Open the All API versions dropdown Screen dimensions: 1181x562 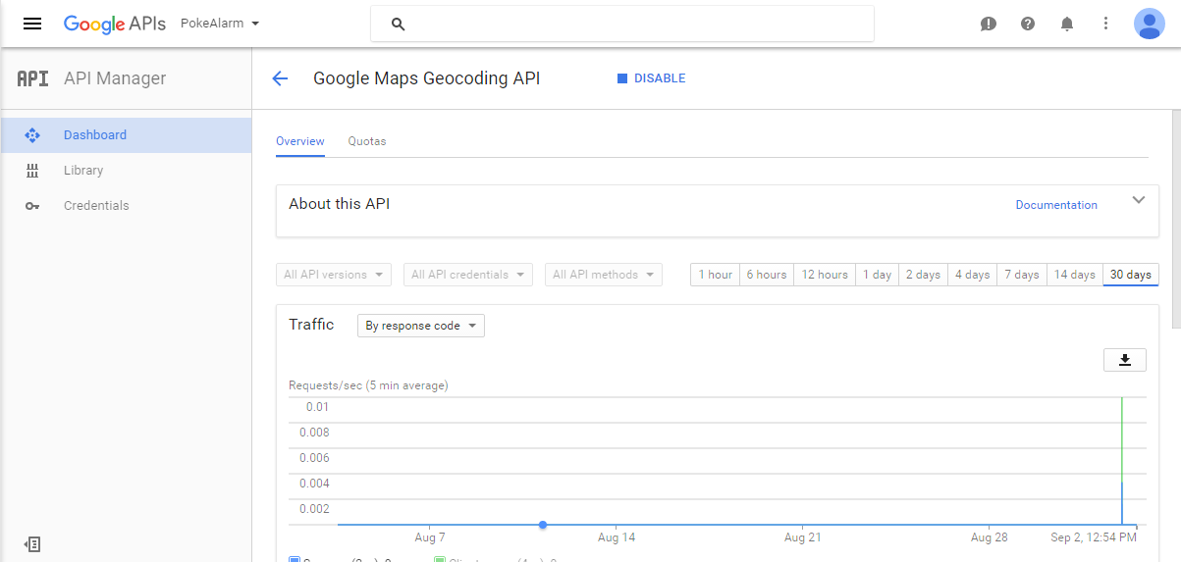point(334,275)
